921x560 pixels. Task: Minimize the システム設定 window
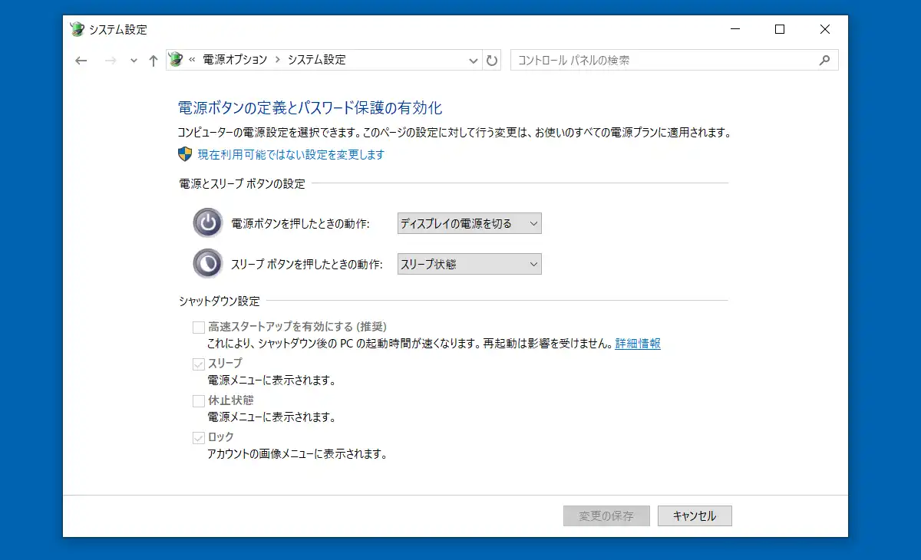click(x=735, y=29)
